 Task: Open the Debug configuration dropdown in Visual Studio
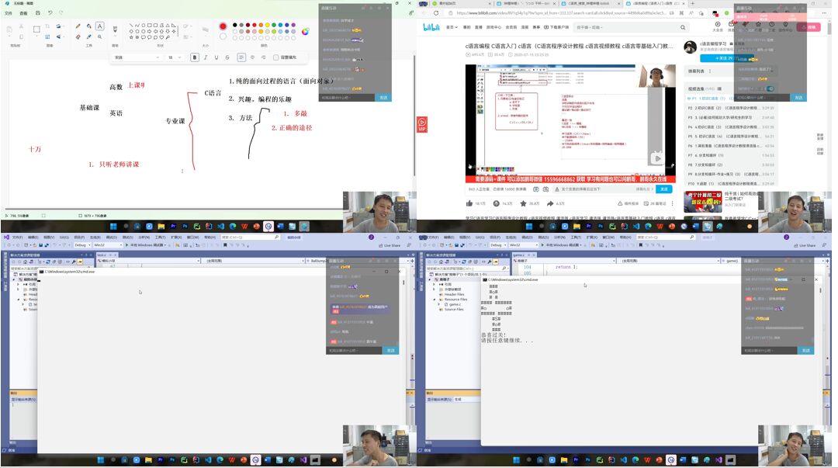coord(81,244)
